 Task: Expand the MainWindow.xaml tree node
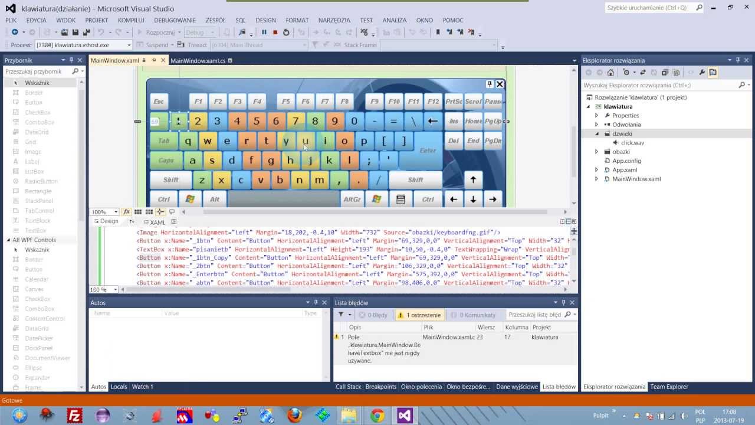pos(596,179)
